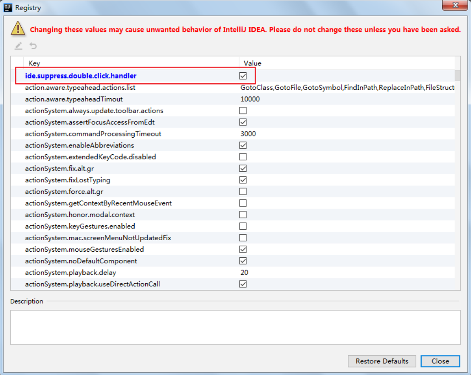Uncheck ide.suppress.double.click.handler checkbox
Image resolution: width=471 pixels, height=375 pixels.
[243, 76]
